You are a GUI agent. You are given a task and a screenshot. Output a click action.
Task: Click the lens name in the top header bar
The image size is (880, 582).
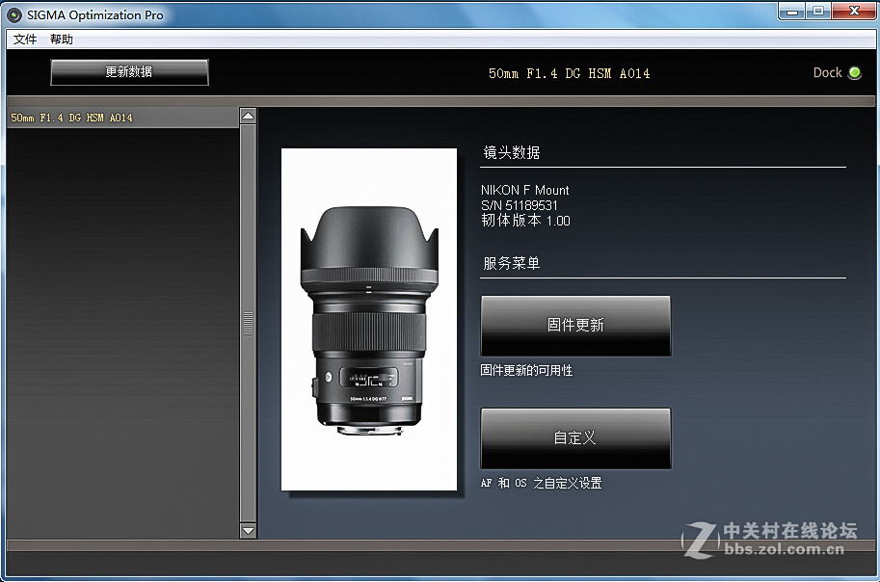(568, 72)
